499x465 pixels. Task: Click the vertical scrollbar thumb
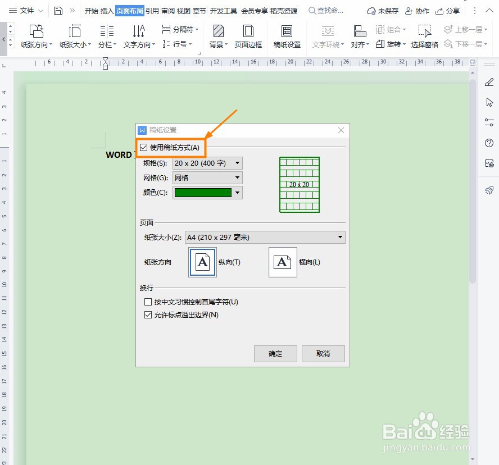(472, 181)
